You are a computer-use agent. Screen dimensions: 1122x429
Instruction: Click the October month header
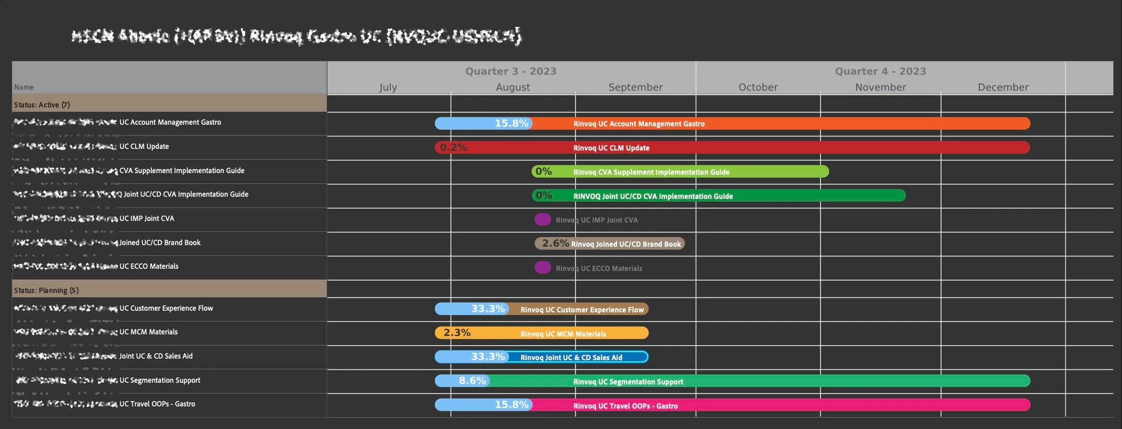click(x=758, y=87)
